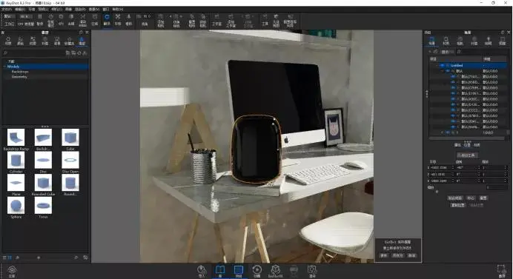Toggle the Library book icon in bottom toolbar

pyautogui.click(x=220, y=271)
